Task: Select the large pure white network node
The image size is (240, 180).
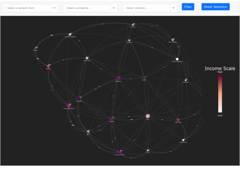Action: (177, 59)
